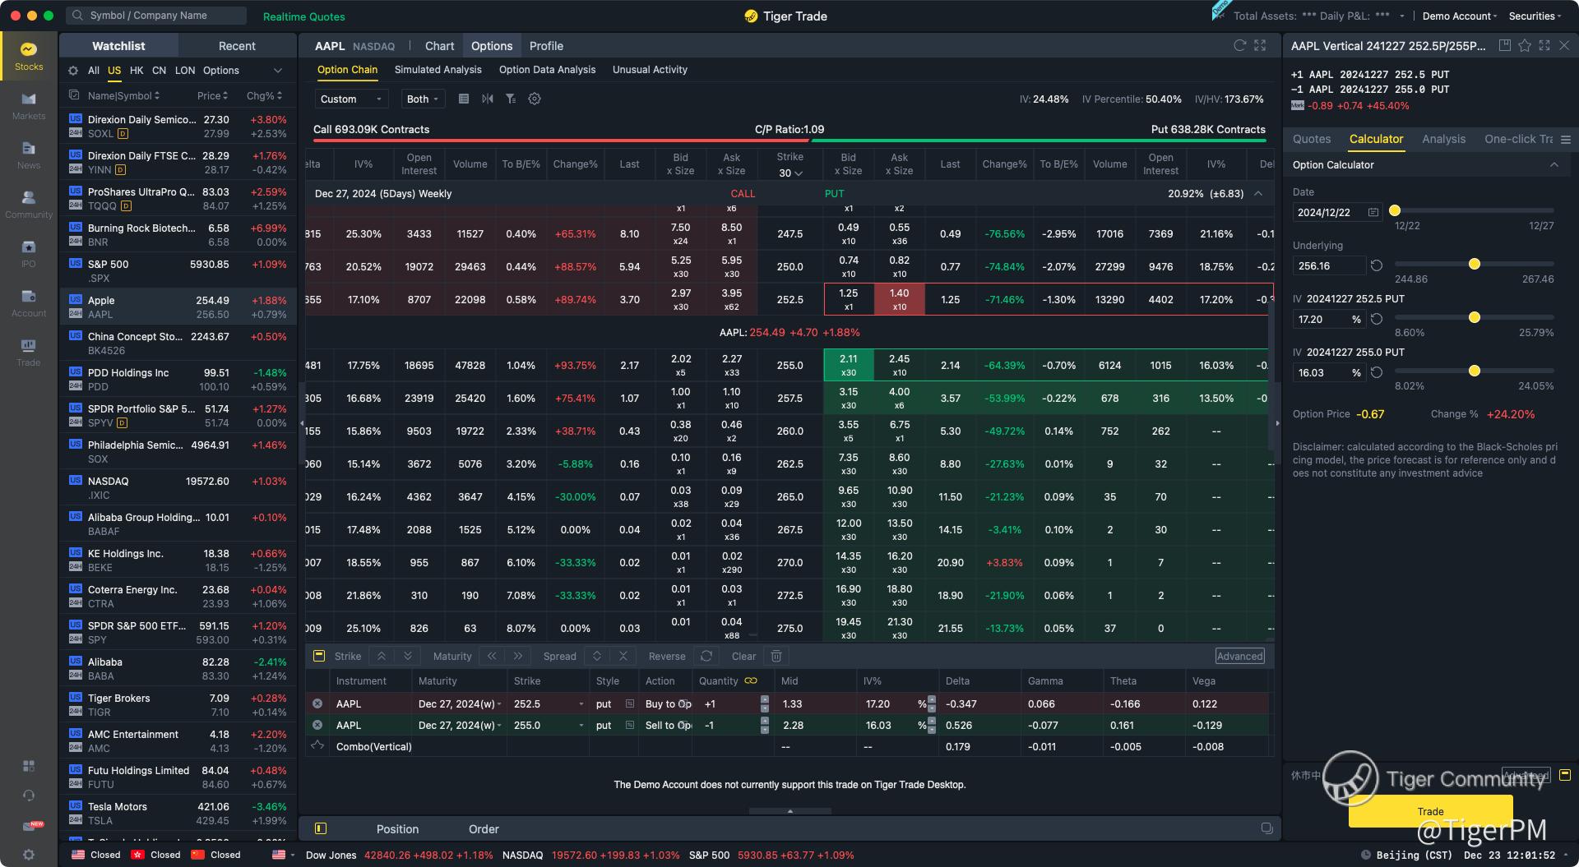Adjust the Date slider handle
Screen dimensions: 1579x867
coord(1395,210)
